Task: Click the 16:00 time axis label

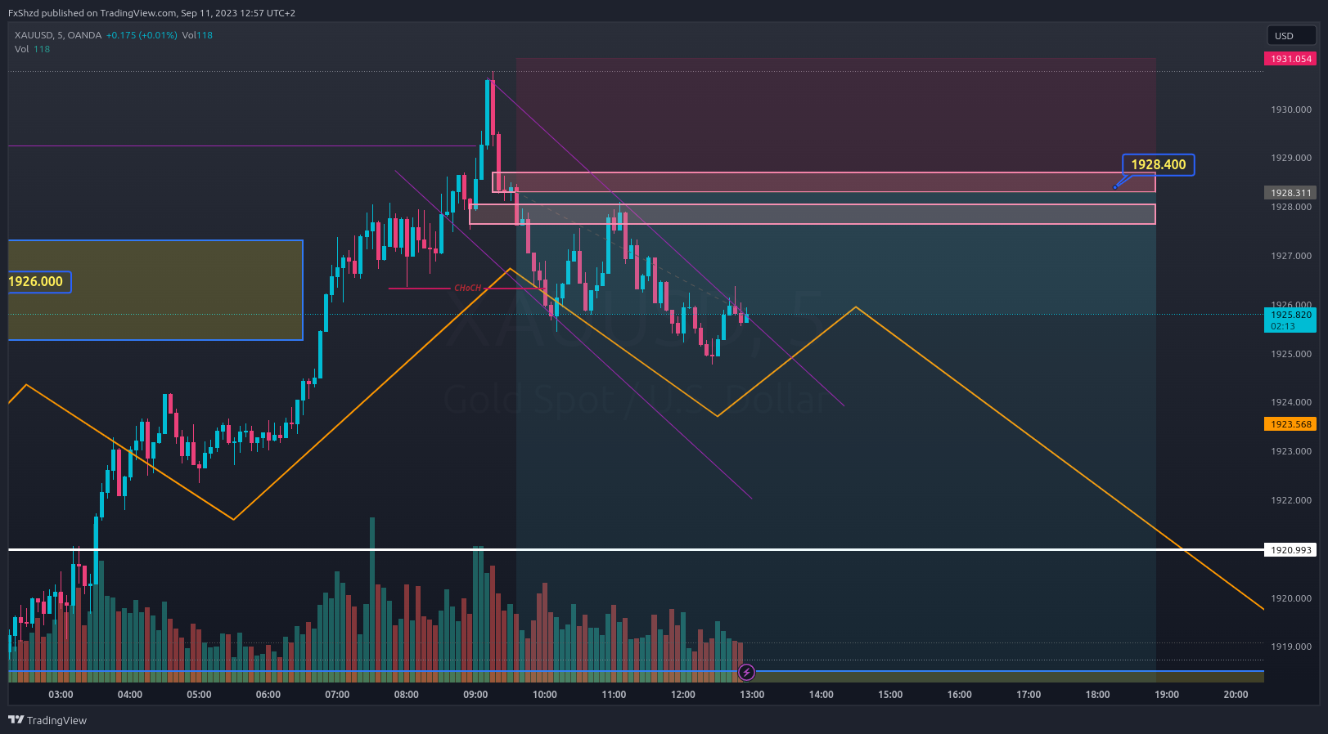Action: click(959, 695)
